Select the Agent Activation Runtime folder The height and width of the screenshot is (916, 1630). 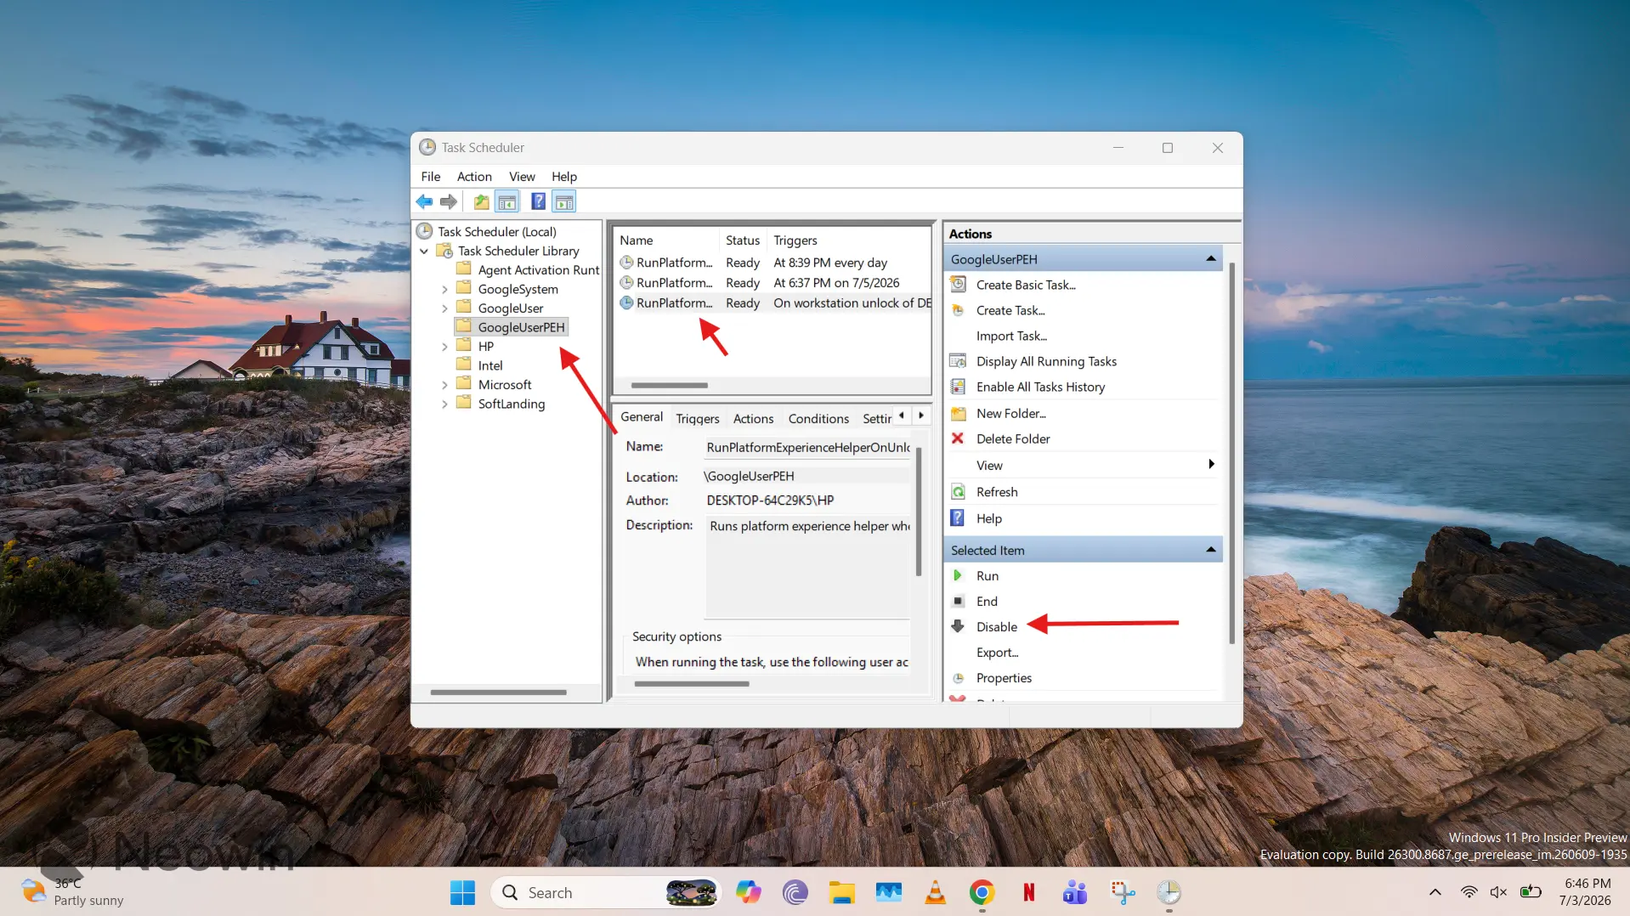[x=538, y=270]
